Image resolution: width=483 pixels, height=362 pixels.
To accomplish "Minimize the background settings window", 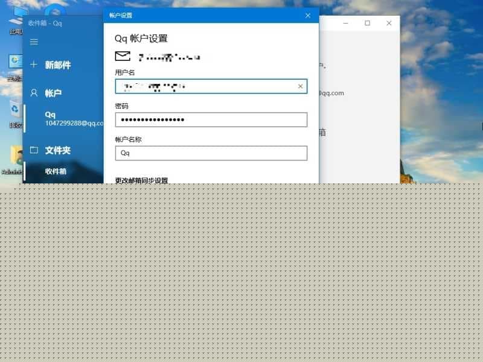I will [x=345, y=23].
